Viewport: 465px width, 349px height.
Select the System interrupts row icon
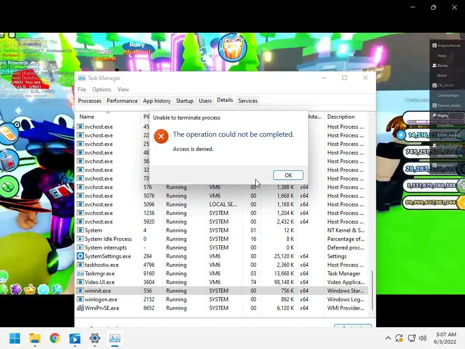click(x=80, y=248)
